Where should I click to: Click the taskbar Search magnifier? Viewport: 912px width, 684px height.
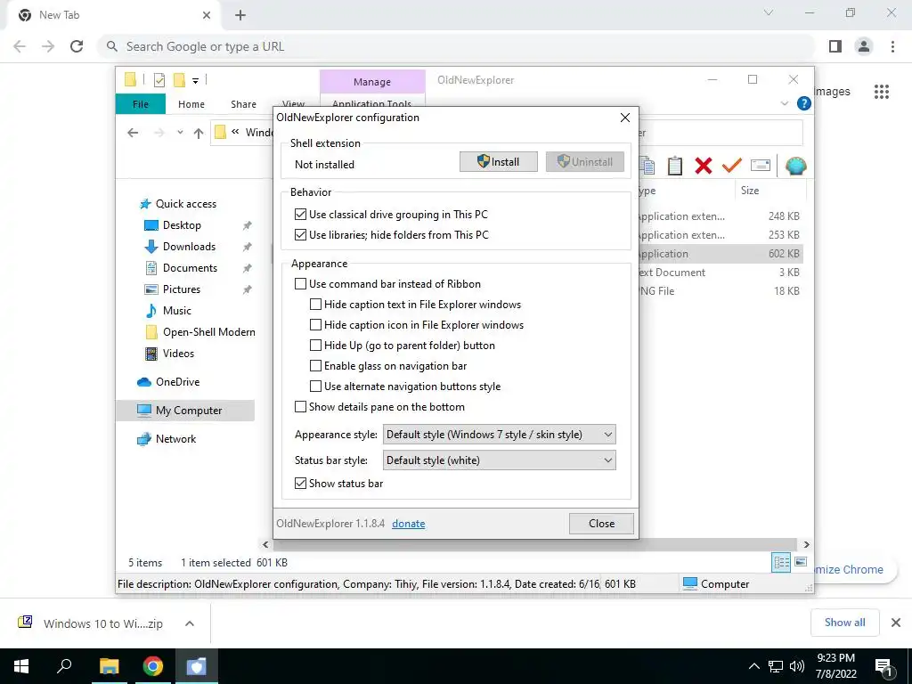(x=64, y=666)
